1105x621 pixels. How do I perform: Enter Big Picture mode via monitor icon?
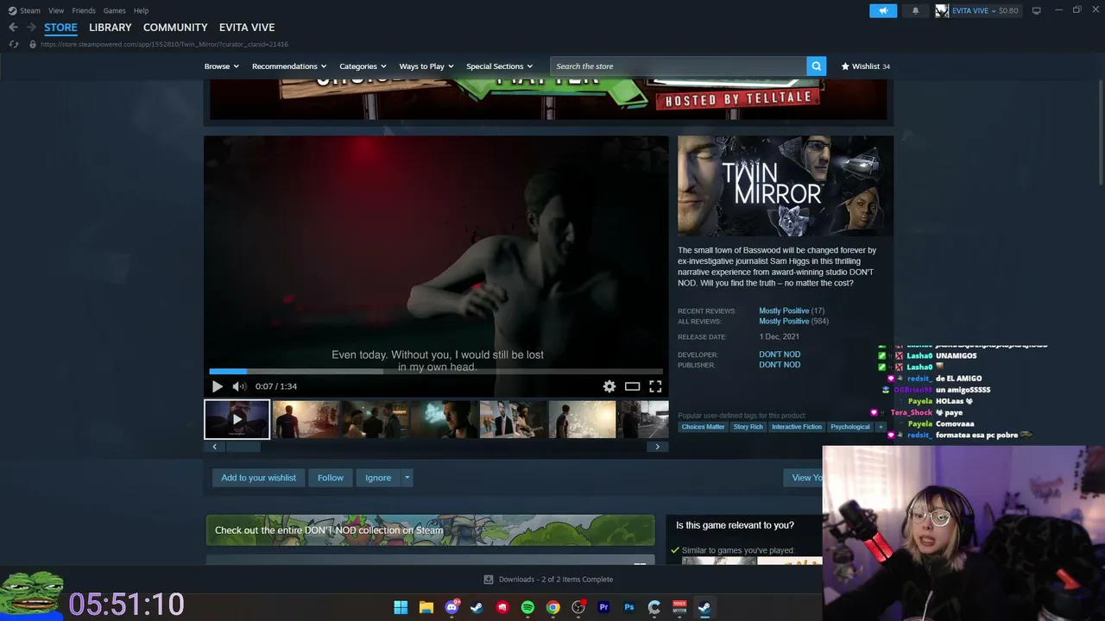point(1037,10)
